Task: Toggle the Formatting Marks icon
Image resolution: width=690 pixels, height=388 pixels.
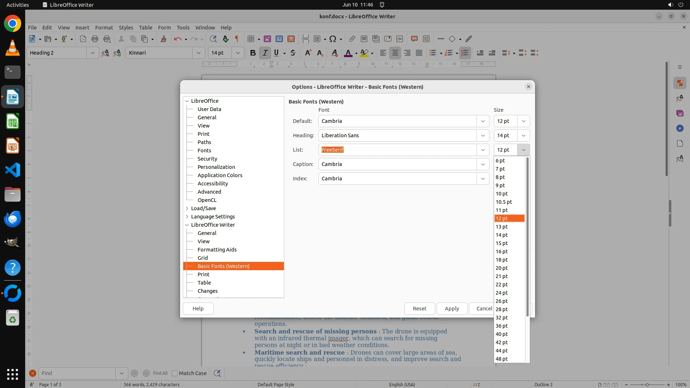Action: [237, 39]
